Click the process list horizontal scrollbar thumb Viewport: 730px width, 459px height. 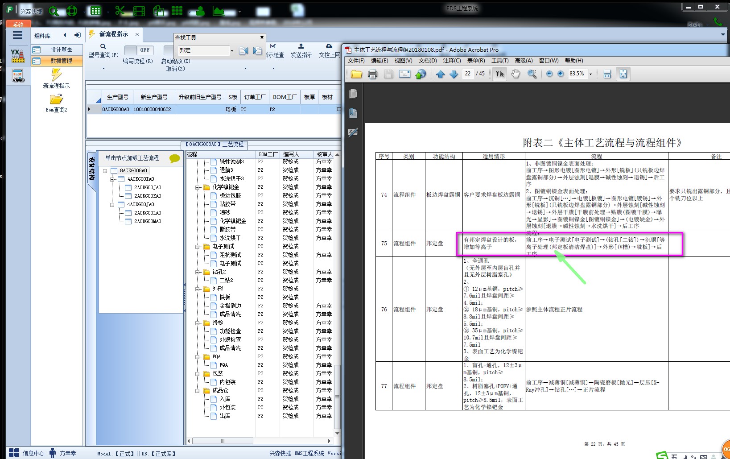point(223,441)
